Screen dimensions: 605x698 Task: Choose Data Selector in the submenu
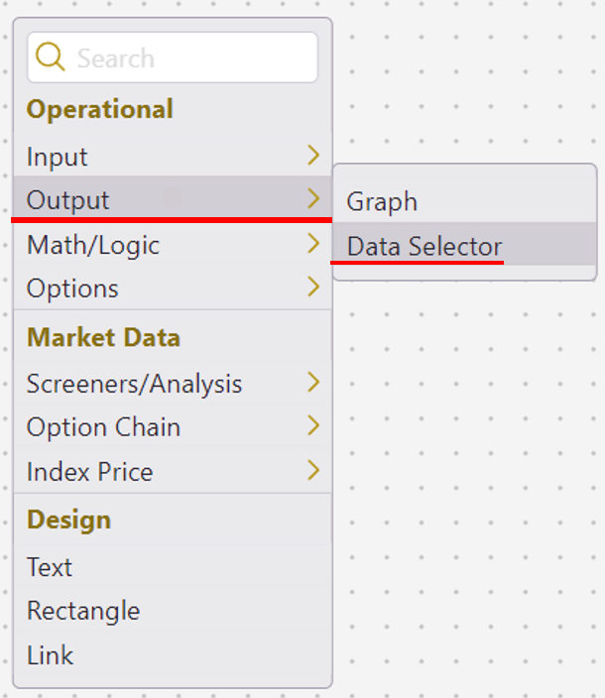(x=424, y=246)
